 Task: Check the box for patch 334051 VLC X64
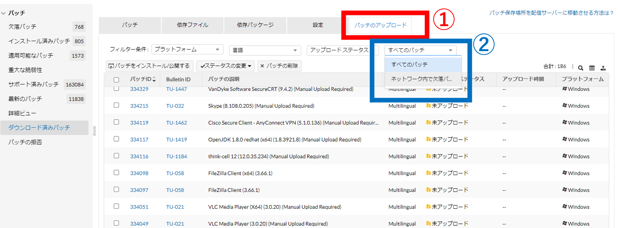tap(117, 206)
